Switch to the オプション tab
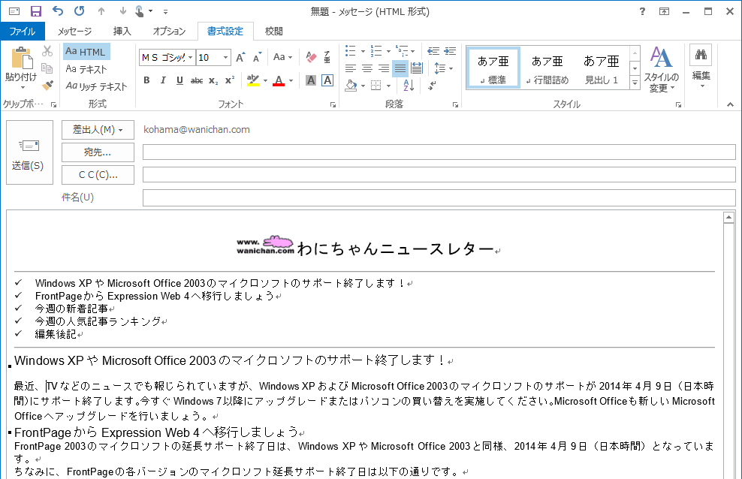 [169, 32]
